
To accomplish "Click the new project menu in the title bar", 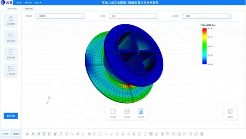I will click(19, 3).
